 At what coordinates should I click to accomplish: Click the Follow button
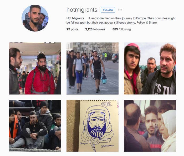coord(108,10)
